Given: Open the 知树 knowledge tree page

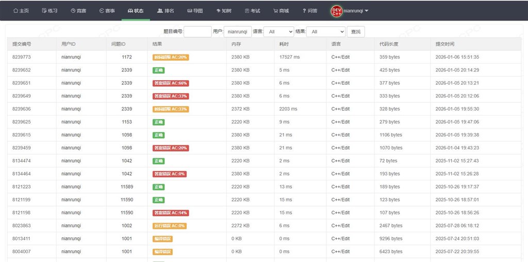Looking at the screenshot, I should [x=224, y=10].
